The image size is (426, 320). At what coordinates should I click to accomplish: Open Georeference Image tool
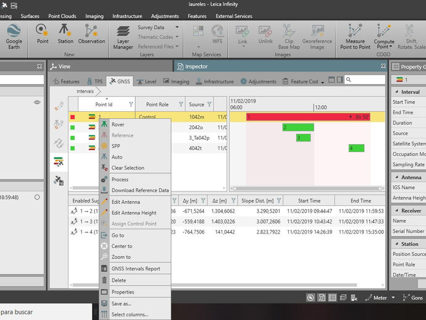pyautogui.click(x=317, y=37)
